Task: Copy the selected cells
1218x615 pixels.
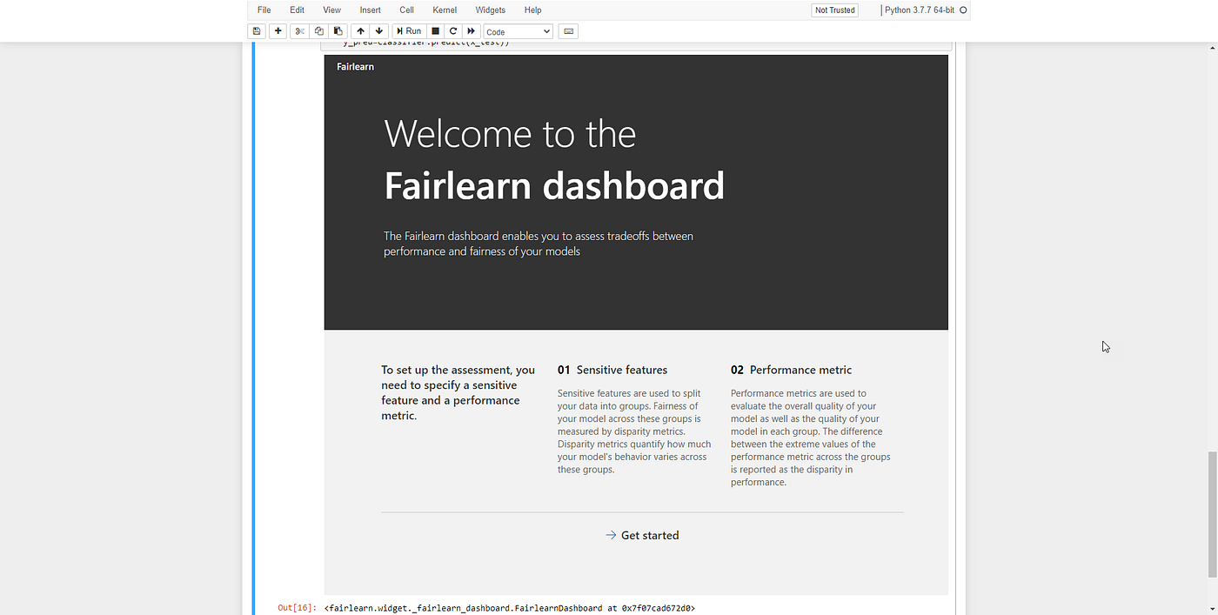Action: (x=318, y=30)
